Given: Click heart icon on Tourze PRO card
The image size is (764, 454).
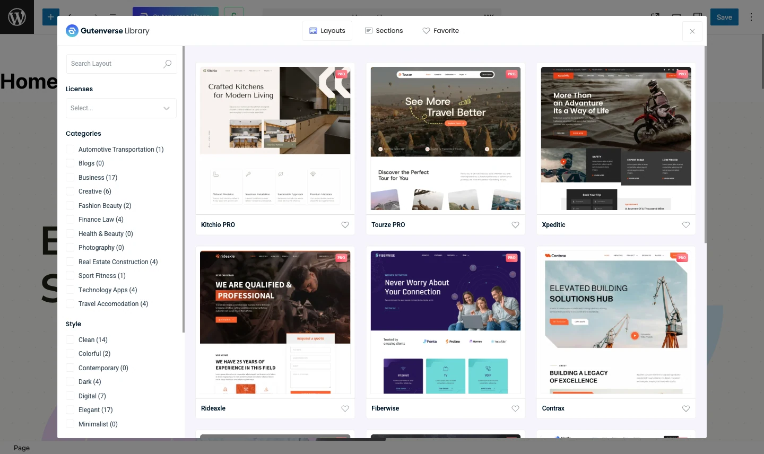Looking at the screenshot, I should click(515, 225).
